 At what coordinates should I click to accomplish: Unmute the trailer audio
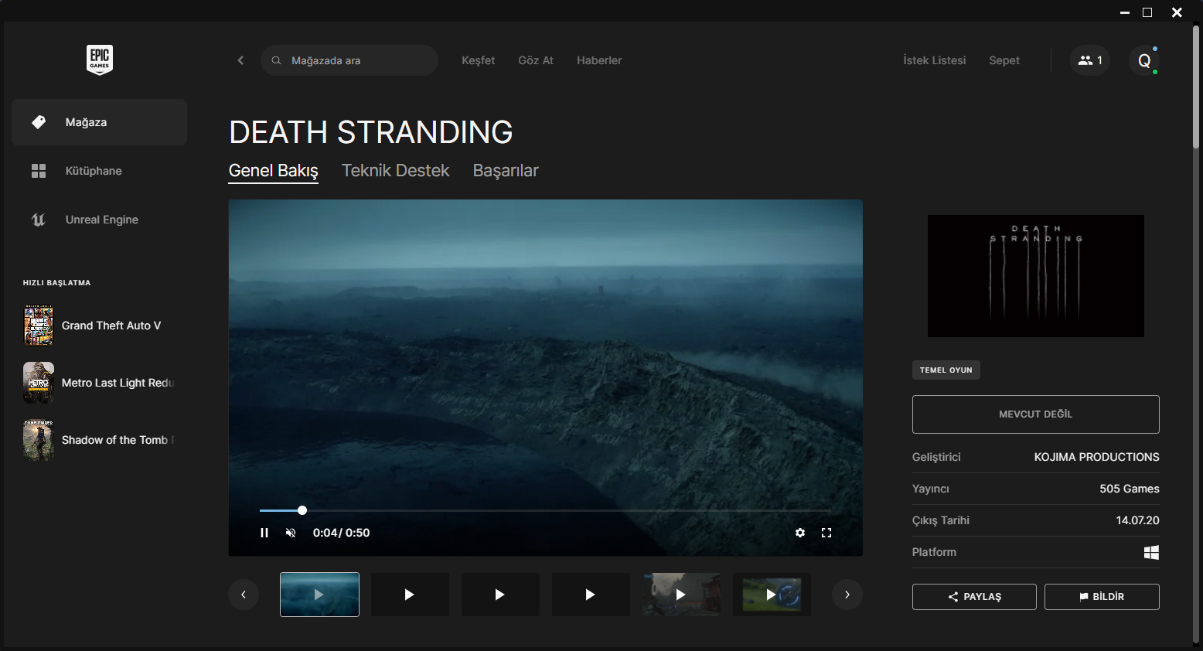[291, 533]
